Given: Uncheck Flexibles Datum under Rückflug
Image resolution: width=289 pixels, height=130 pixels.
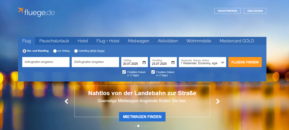Looking at the screenshot, I should tap(153, 72).
